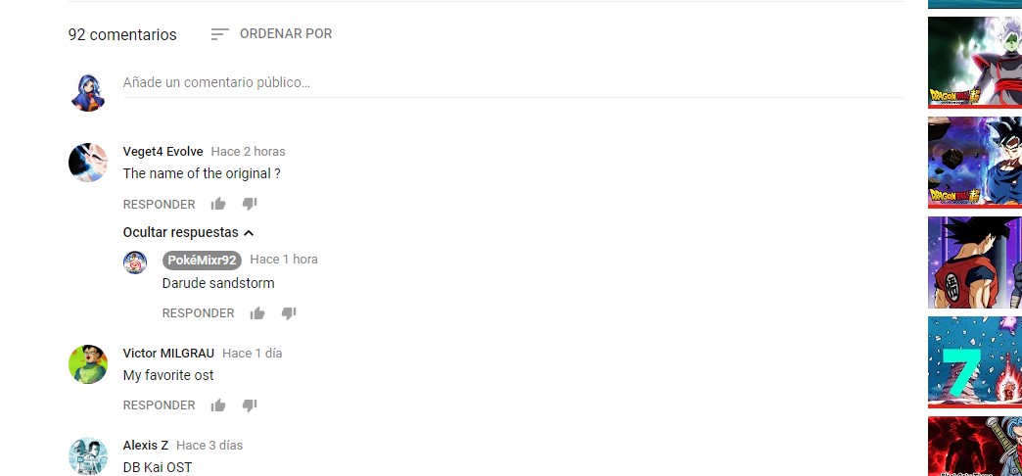Viewport: 1022px width, 476px height.
Task: Like Veget4 Evolve's comment with thumbs up
Action: point(218,204)
